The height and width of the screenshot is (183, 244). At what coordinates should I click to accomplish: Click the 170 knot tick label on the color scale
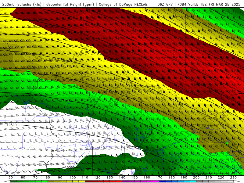[159, 178]
